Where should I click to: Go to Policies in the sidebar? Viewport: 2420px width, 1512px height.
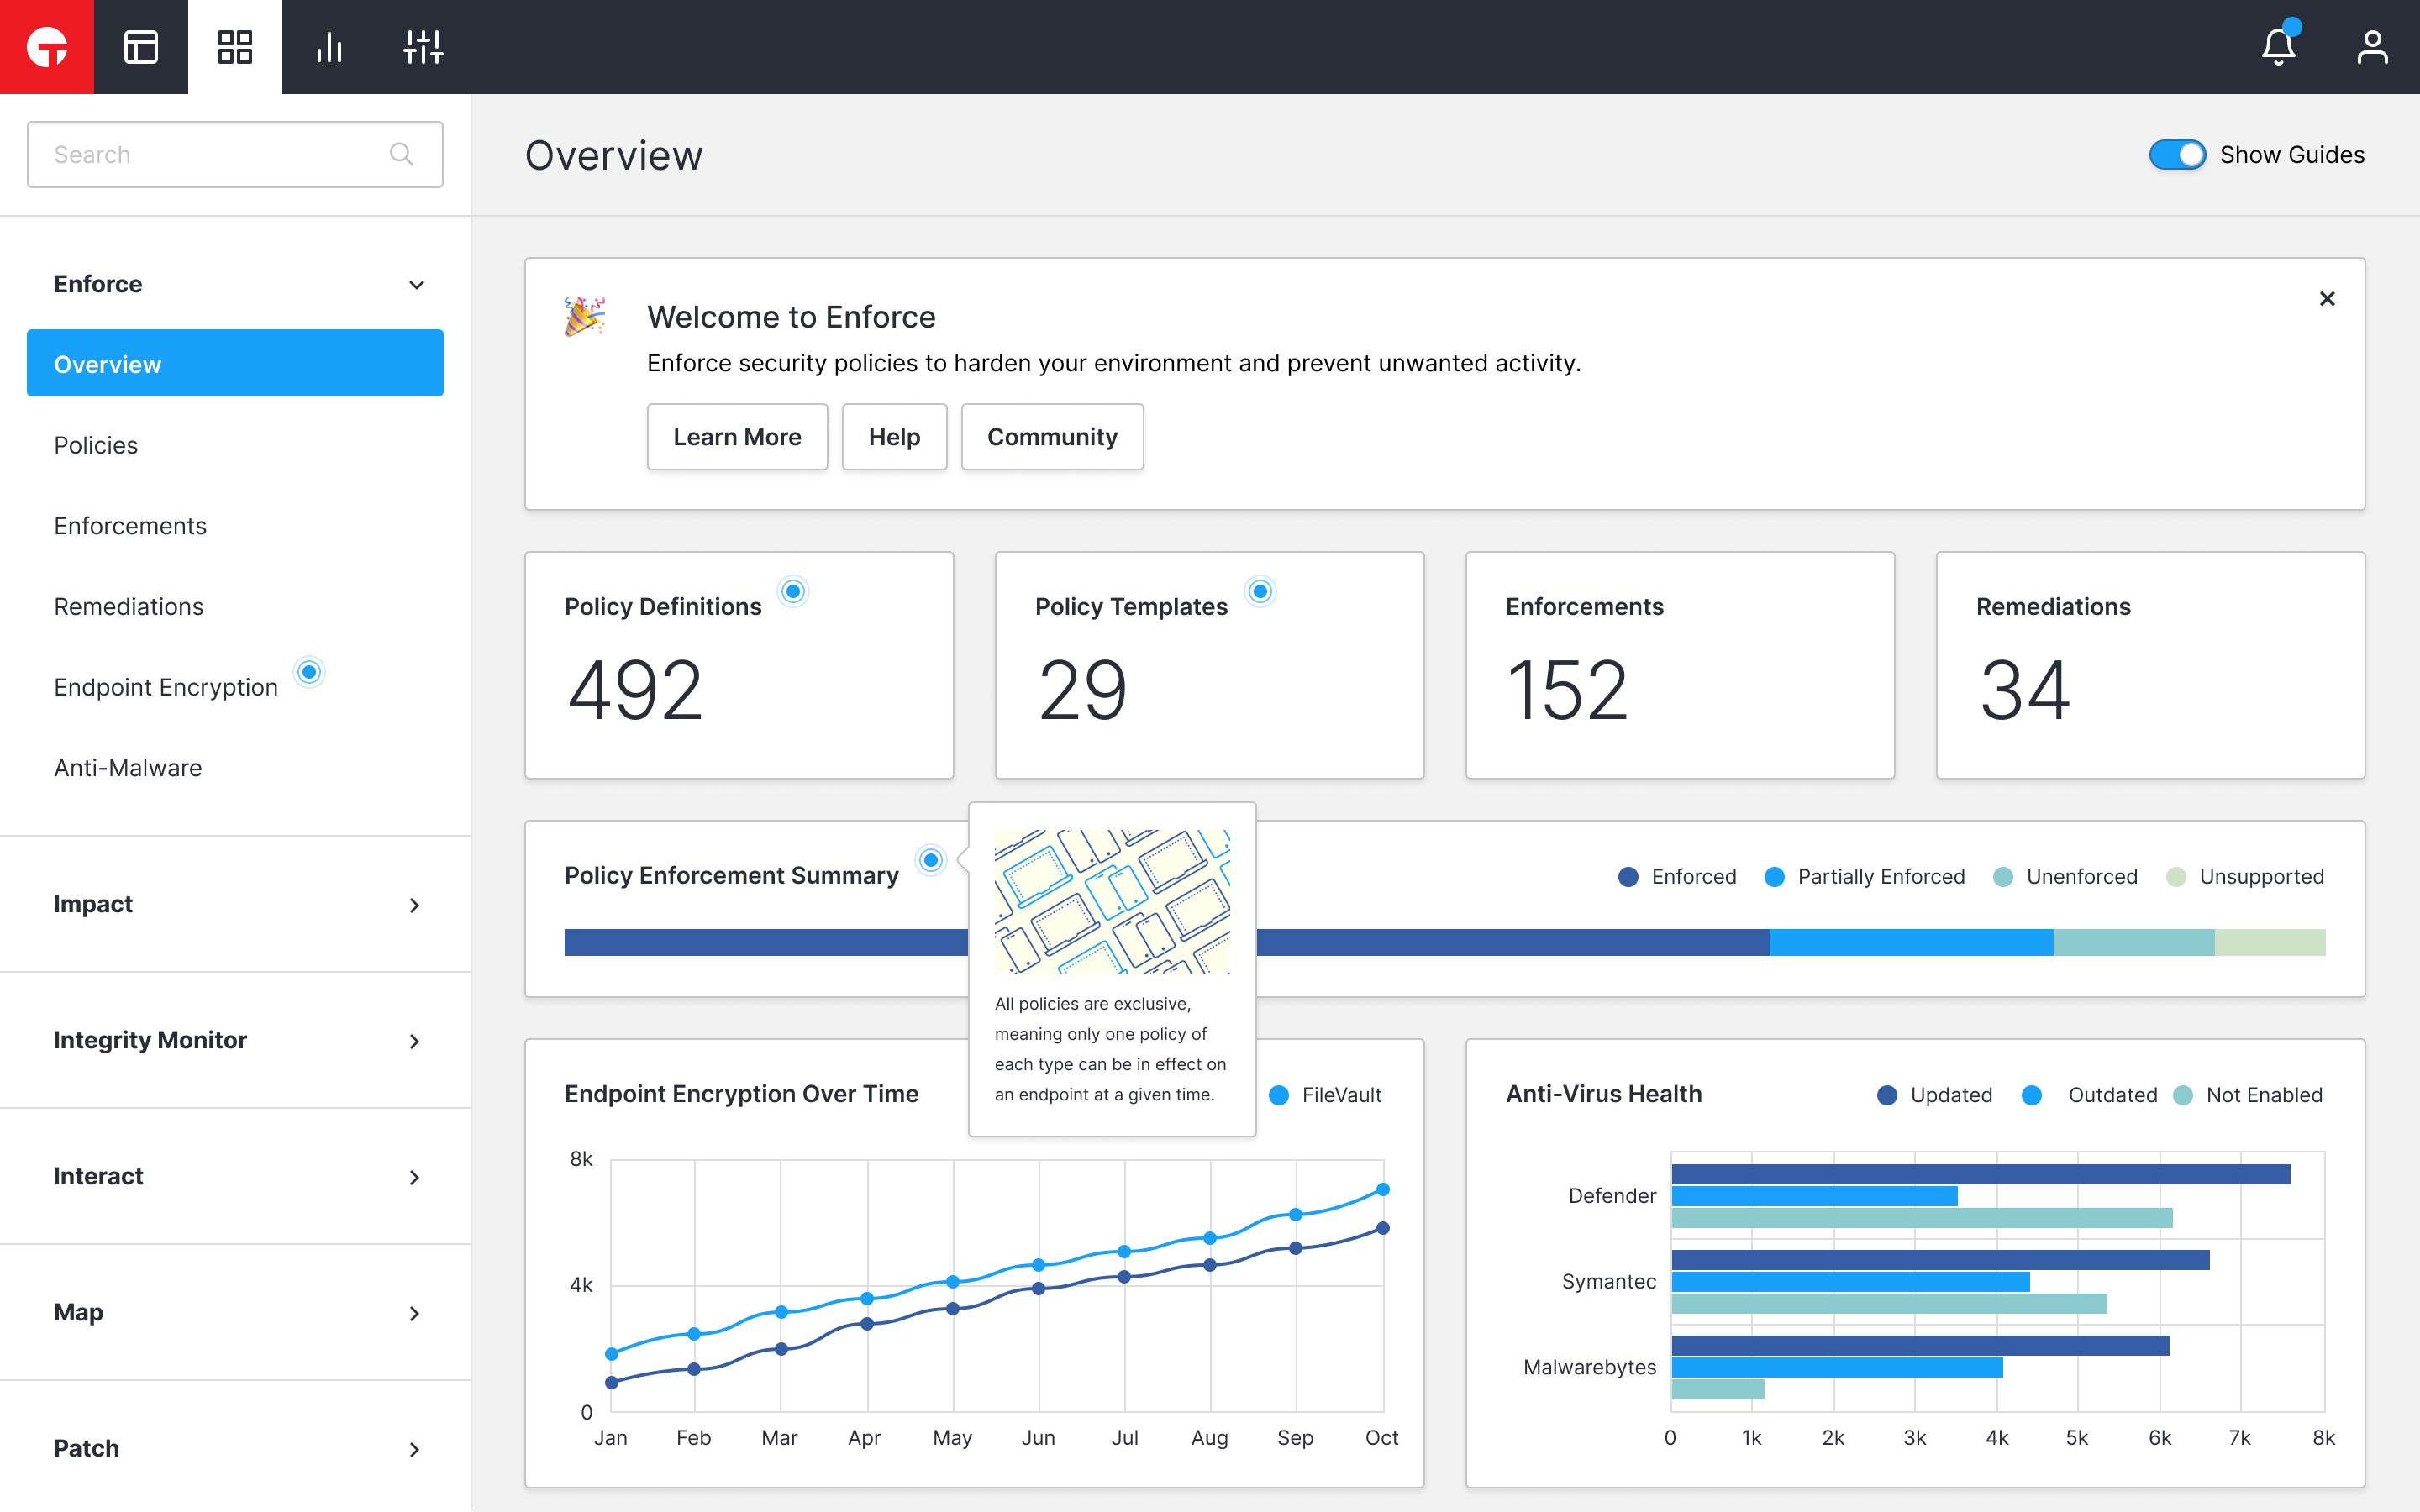pyautogui.click(x=96, y=445)
